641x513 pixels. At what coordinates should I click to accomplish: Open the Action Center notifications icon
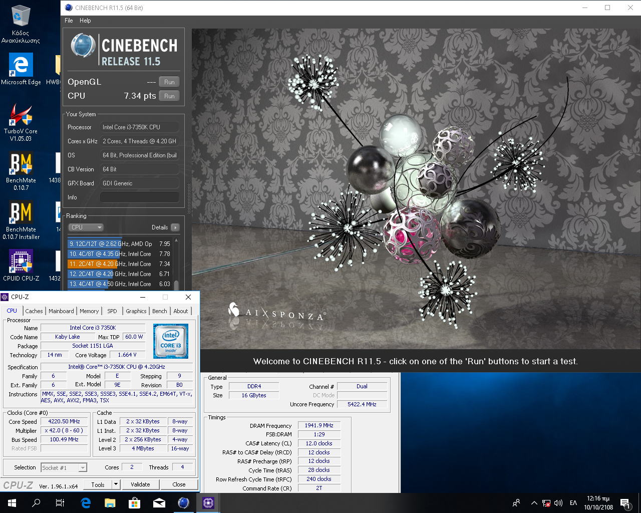(x=625, y=503)
